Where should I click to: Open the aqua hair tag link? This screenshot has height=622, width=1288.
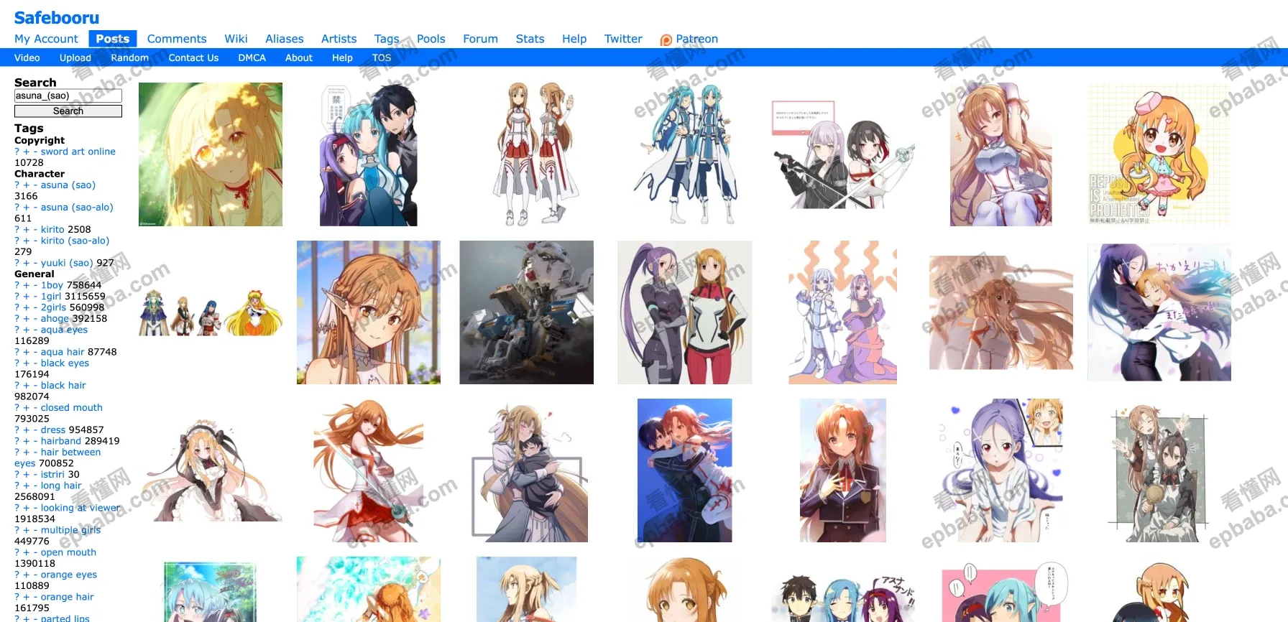click(x=63, y=352)
